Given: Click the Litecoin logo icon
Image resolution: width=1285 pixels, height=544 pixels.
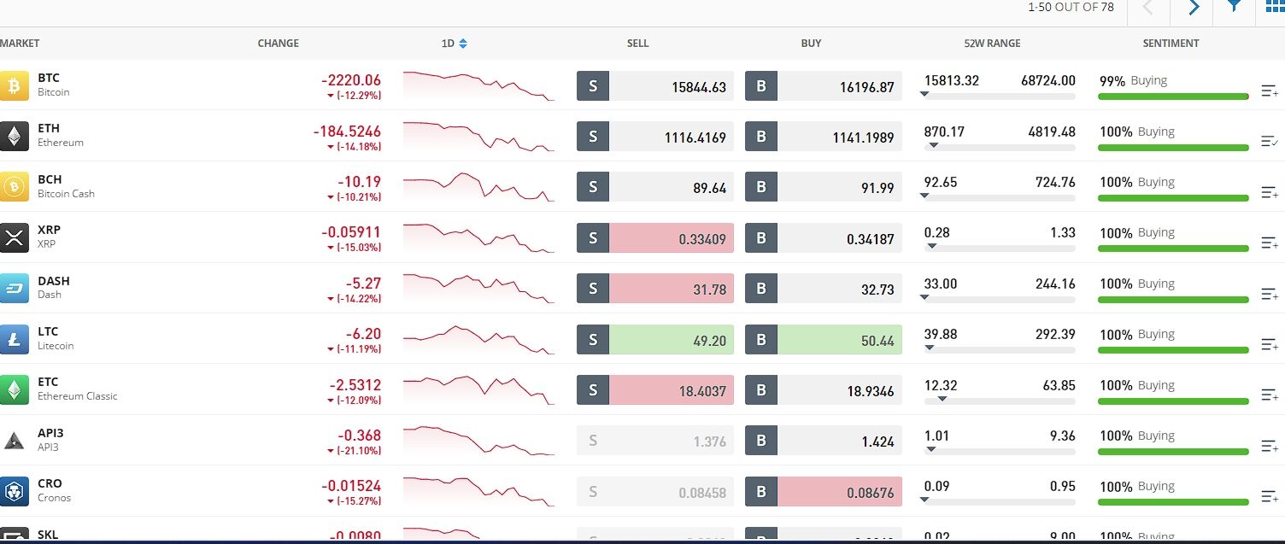Looking at the screenshot, I should point(14,339).
